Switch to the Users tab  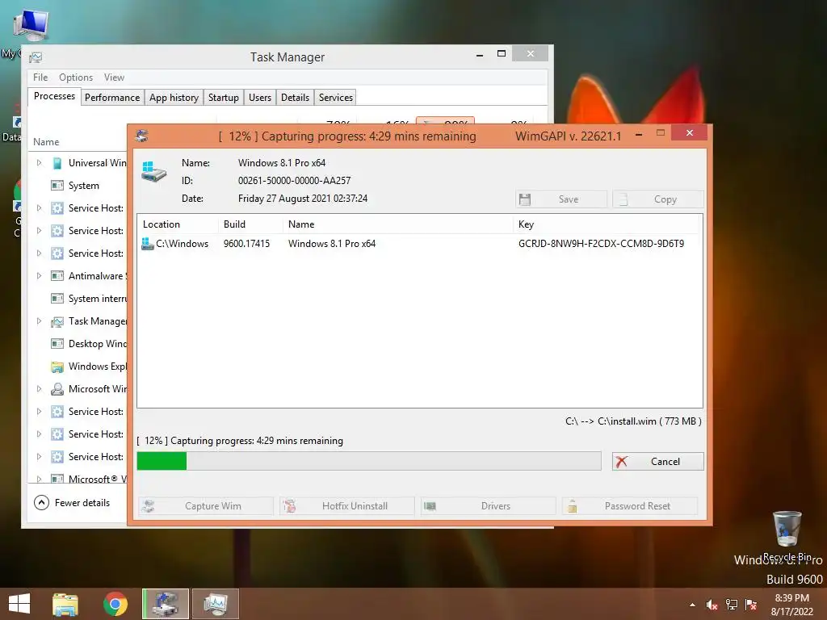260,98
